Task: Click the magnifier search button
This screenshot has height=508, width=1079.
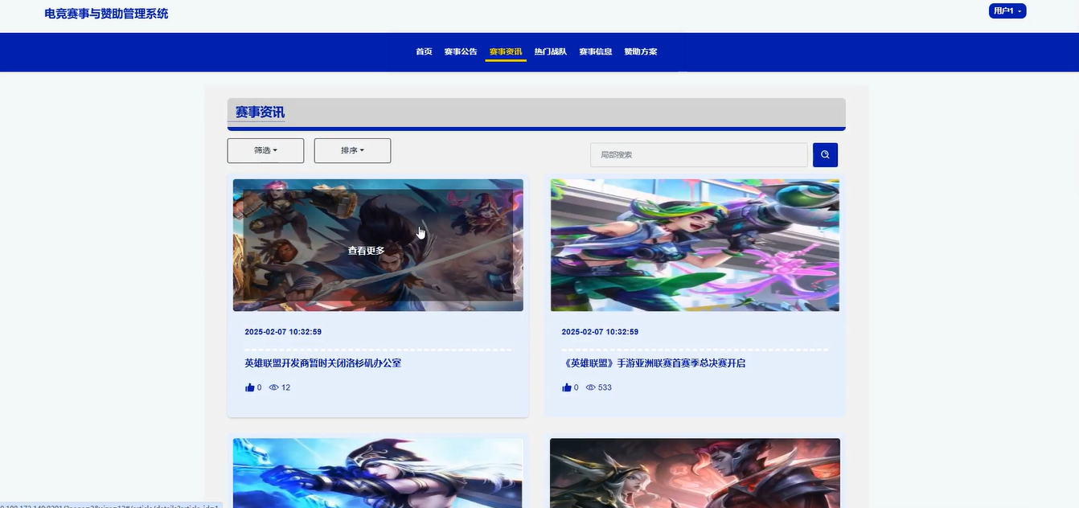Action: tap(825, 154)
